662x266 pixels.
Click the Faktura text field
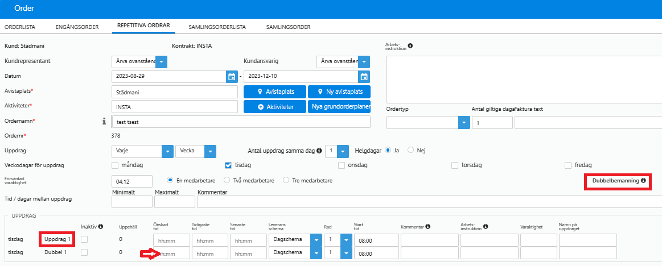(588, 123)
